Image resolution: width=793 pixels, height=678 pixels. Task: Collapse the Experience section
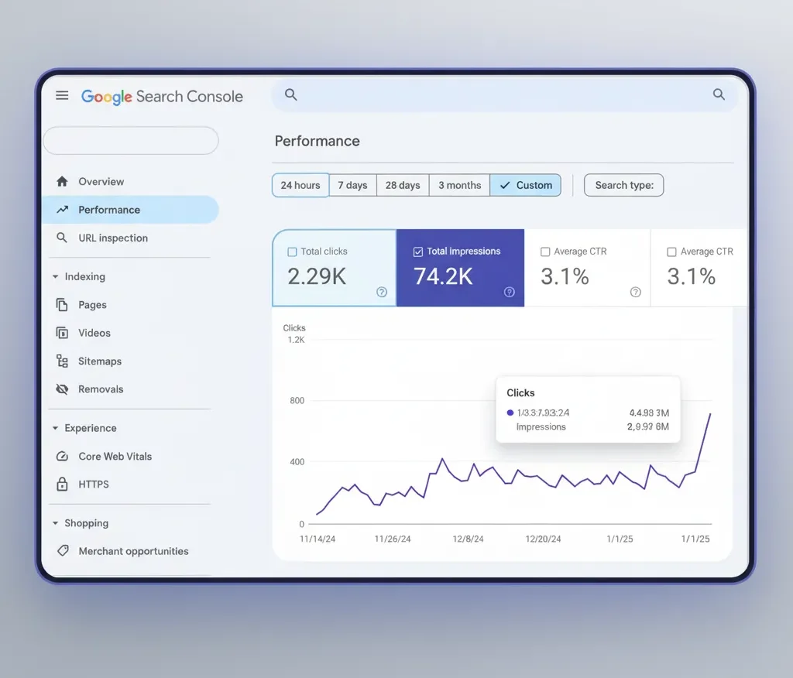pyautogui.click(x=55, y=427)
